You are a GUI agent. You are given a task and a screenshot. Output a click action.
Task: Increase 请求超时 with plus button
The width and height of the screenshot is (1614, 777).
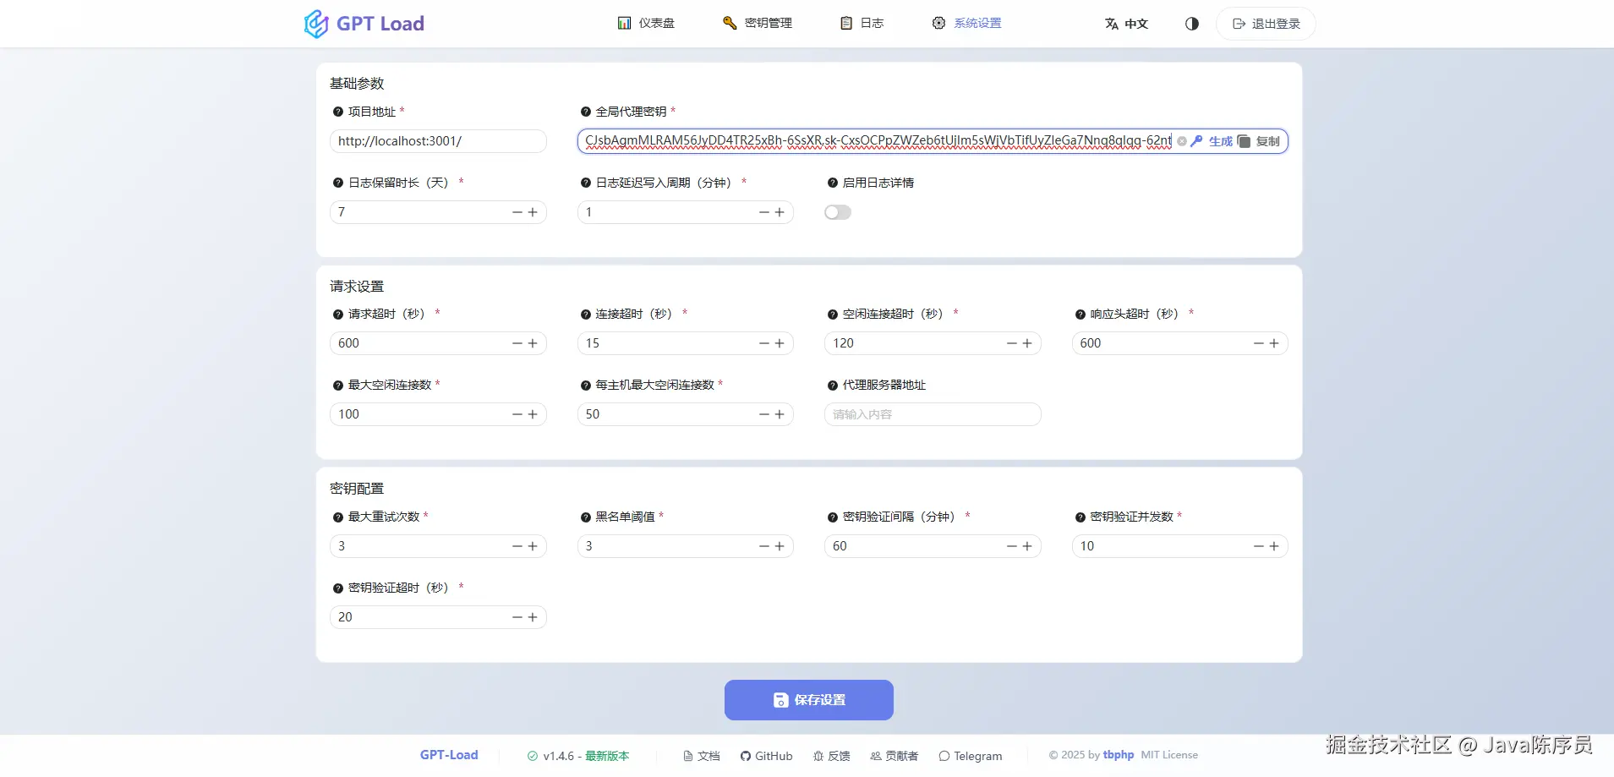533,343
